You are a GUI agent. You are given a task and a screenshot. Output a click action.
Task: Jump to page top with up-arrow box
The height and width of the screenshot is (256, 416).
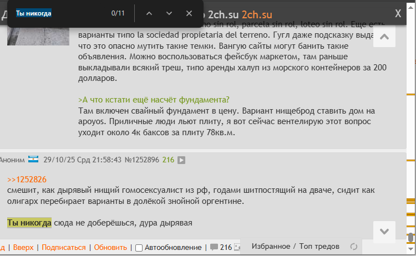(384, 37)
